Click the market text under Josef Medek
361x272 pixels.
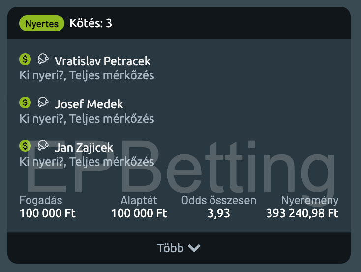point(87,119)
